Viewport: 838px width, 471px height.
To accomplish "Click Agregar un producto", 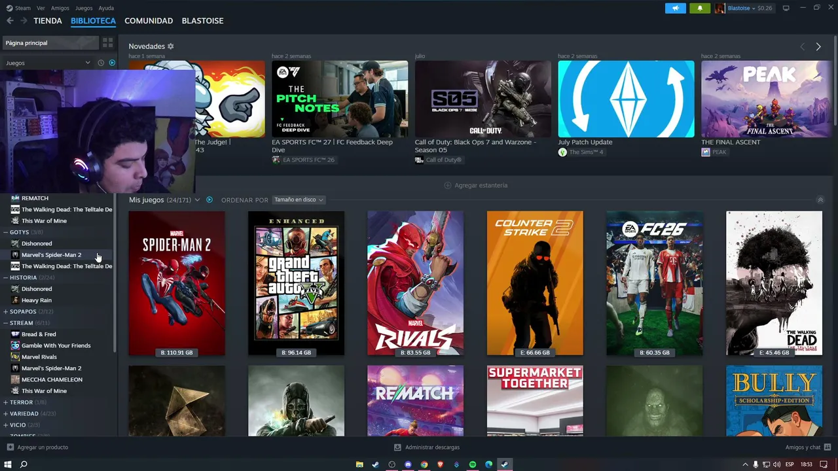I will click(37, 447).
